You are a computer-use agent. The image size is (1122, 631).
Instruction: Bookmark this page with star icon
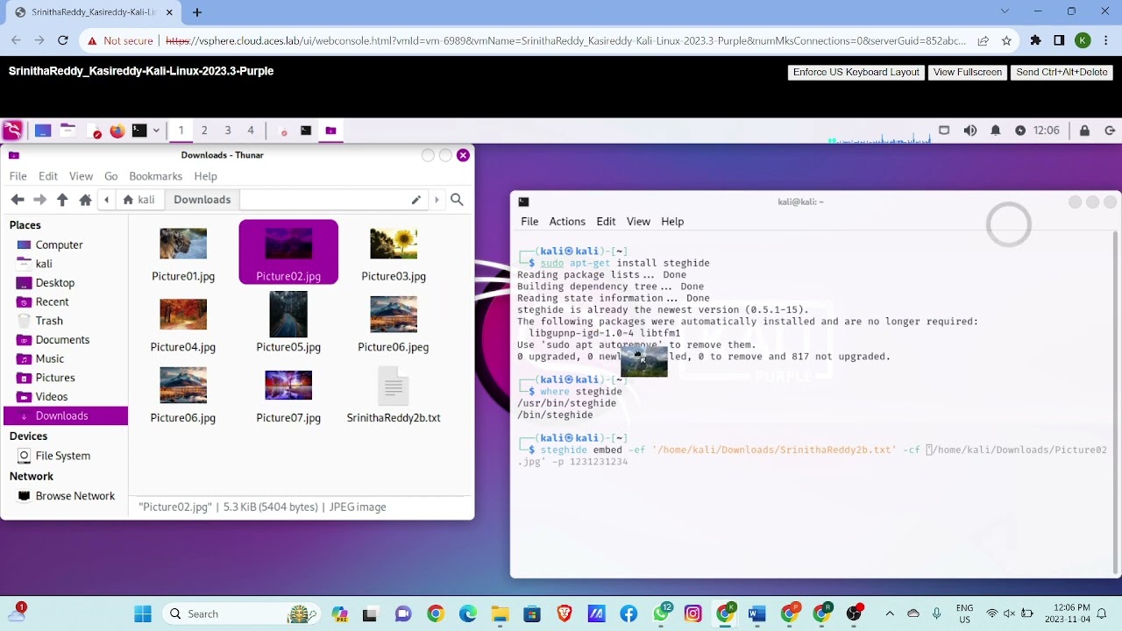(1006, 40)
